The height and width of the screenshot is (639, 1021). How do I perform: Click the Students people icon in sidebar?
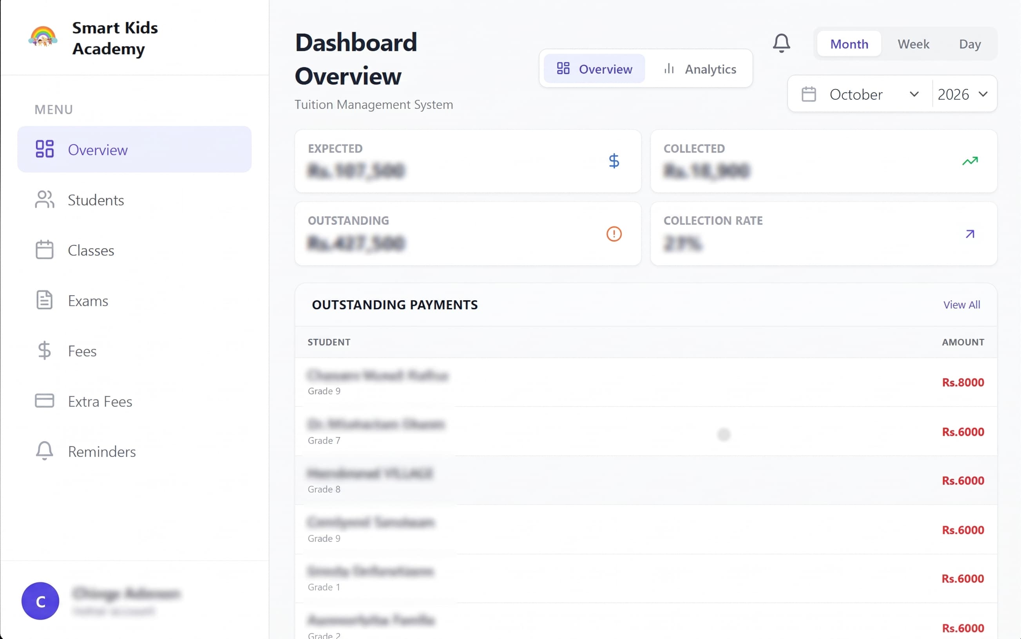coord(44,199)
